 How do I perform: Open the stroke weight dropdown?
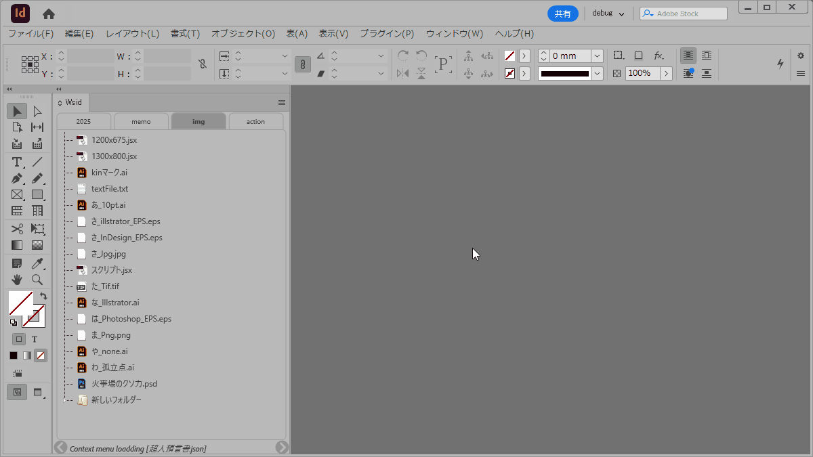(x=597, y=56)
